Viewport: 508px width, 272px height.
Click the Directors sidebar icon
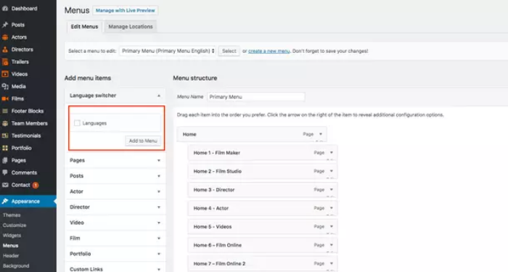pos(5,49)
